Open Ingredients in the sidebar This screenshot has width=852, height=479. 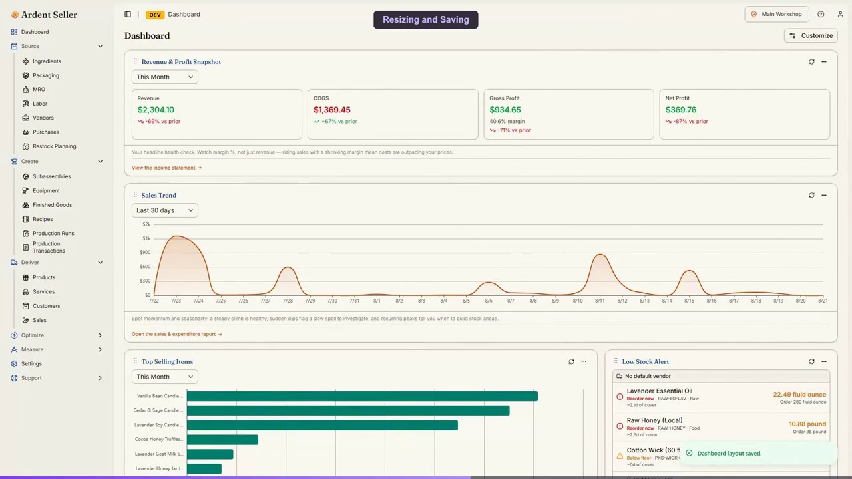pyautogui.click(x=47, y=61)
